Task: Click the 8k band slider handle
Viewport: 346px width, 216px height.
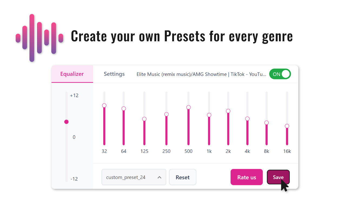Action: (267, 123)
